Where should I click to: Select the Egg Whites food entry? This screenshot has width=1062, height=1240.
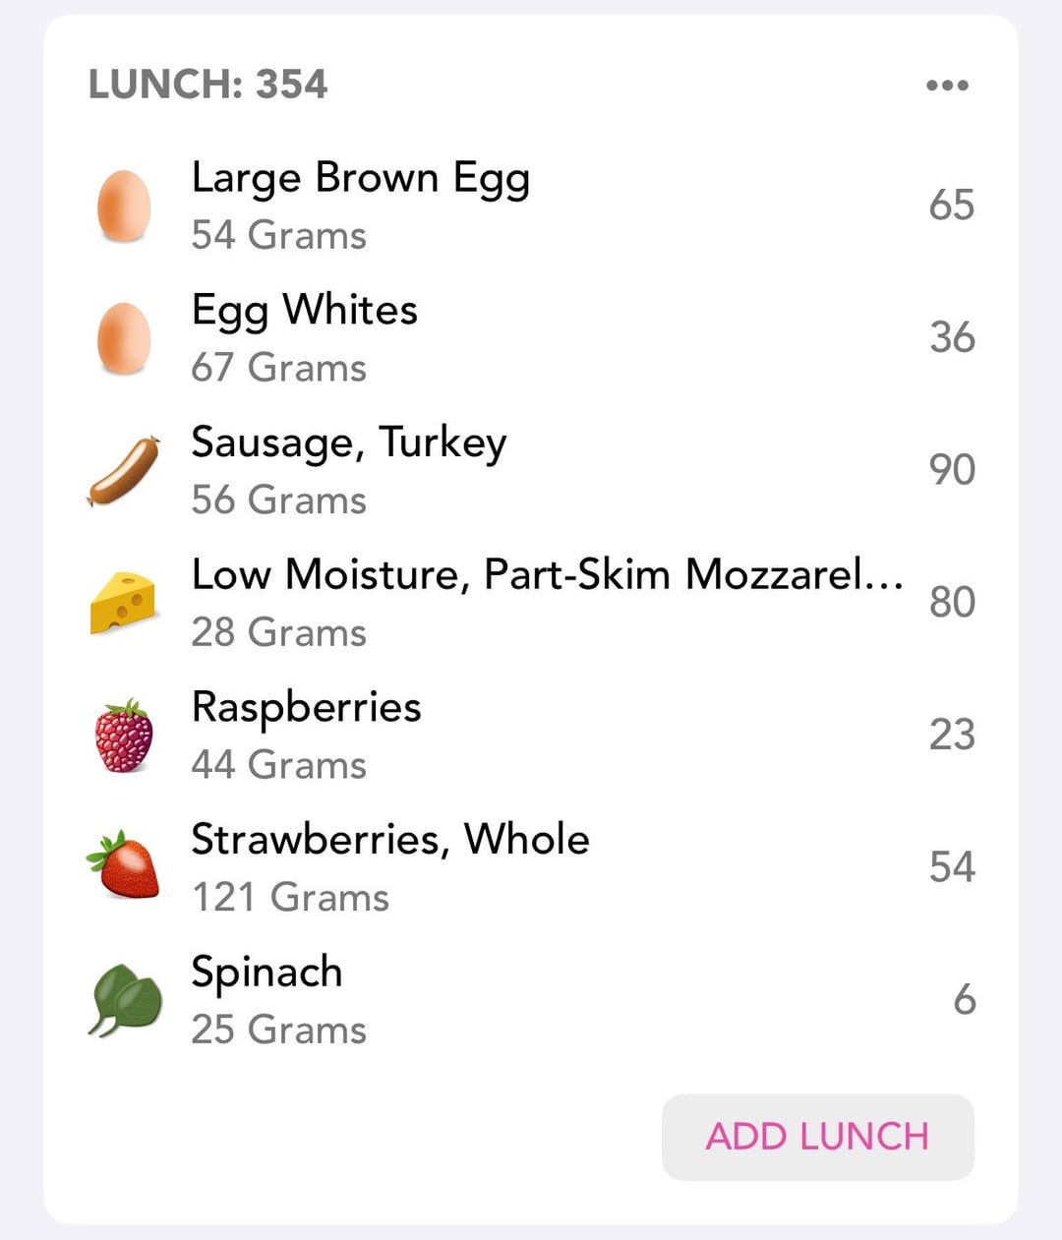coord(531,338)
